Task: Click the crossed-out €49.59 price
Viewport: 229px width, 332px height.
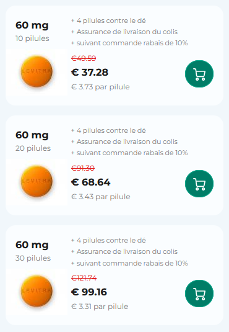Action: tap(84, 58)
